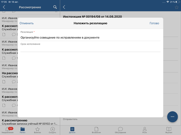Screen dimensions: 181x135
Task: Tap the back arrow of the document pane
Action: click(x=64, y=7)
